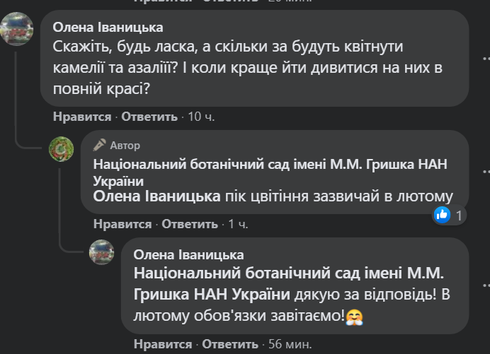The height and width of the screenshot is (354, 490).
Task: Open Олена Иваницька's avatar on first comment
Action: (x=17, y=30)
